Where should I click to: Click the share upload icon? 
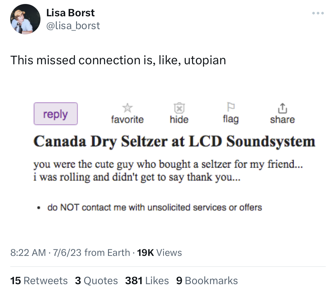click(282, 108)
